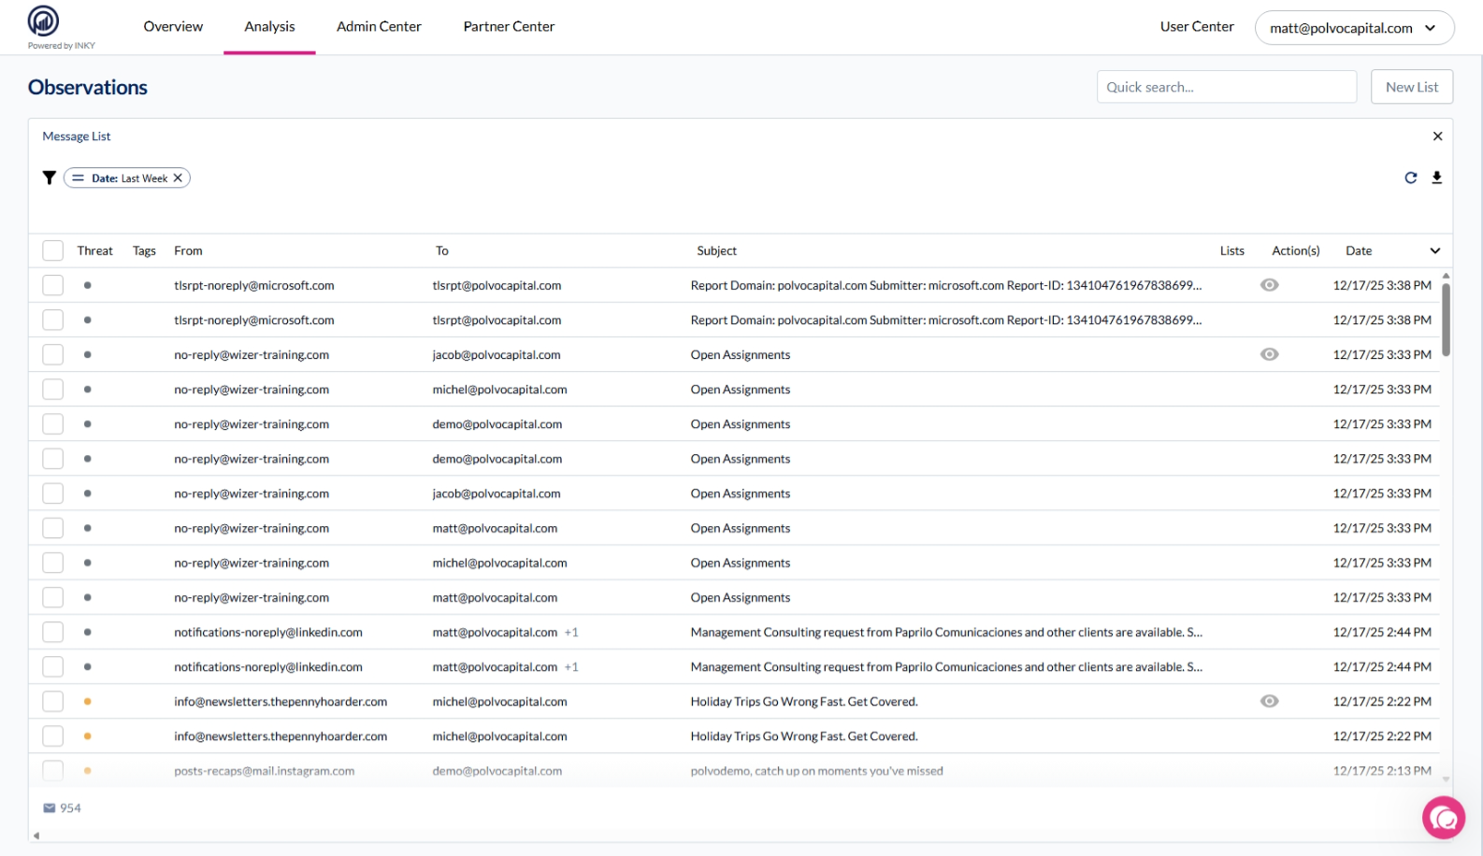Viewport: 1483px width, 856px height.
Task: Click the New List button
Action: tap(1412, 87)
